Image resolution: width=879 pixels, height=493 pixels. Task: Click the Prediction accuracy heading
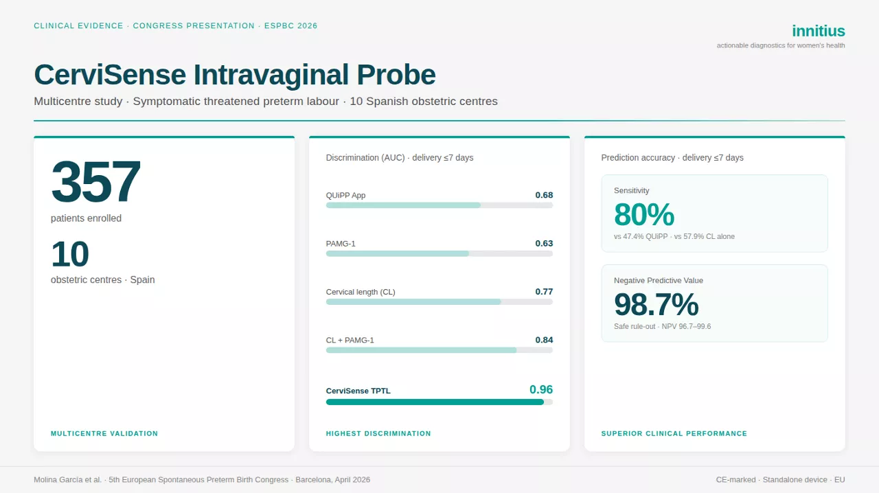[x=672, y=158]
